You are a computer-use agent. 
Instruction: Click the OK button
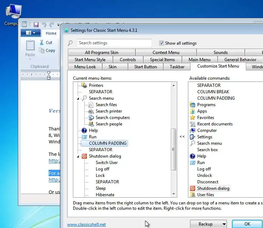(247, 224)
